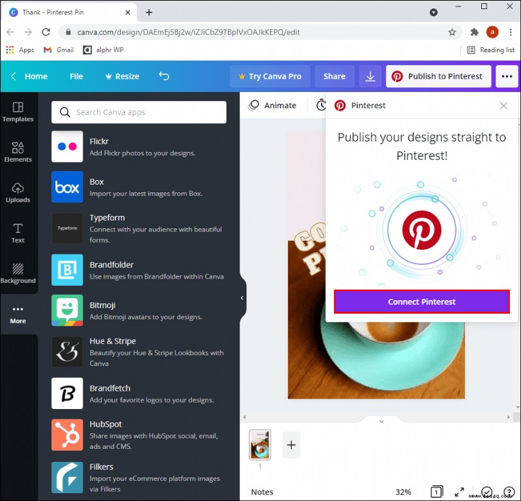The width and height of the screenshot is (521, 501).
Task: Open the Chrome three-dot menu
Action: [511, 32]
